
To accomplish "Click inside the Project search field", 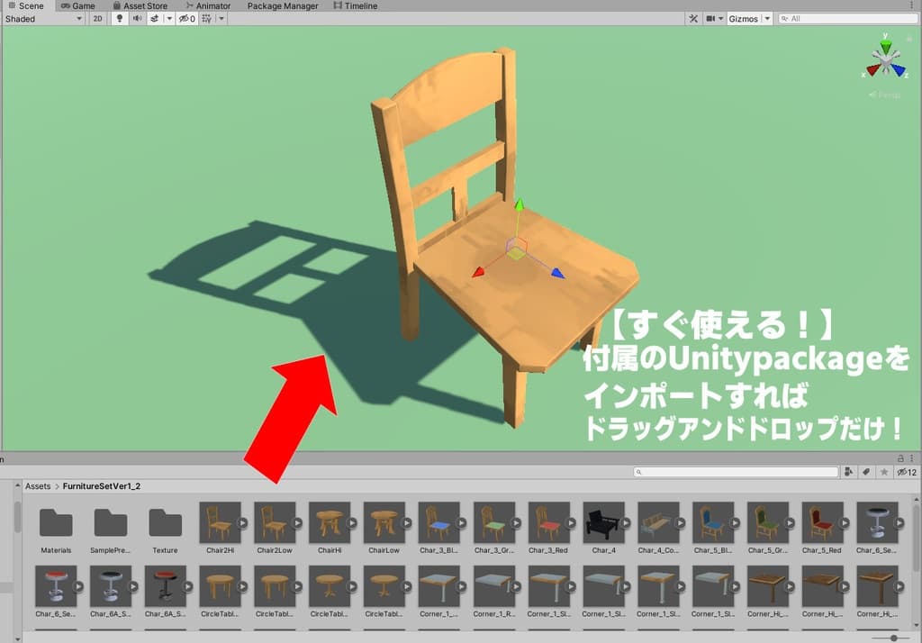I will (737, 471).
